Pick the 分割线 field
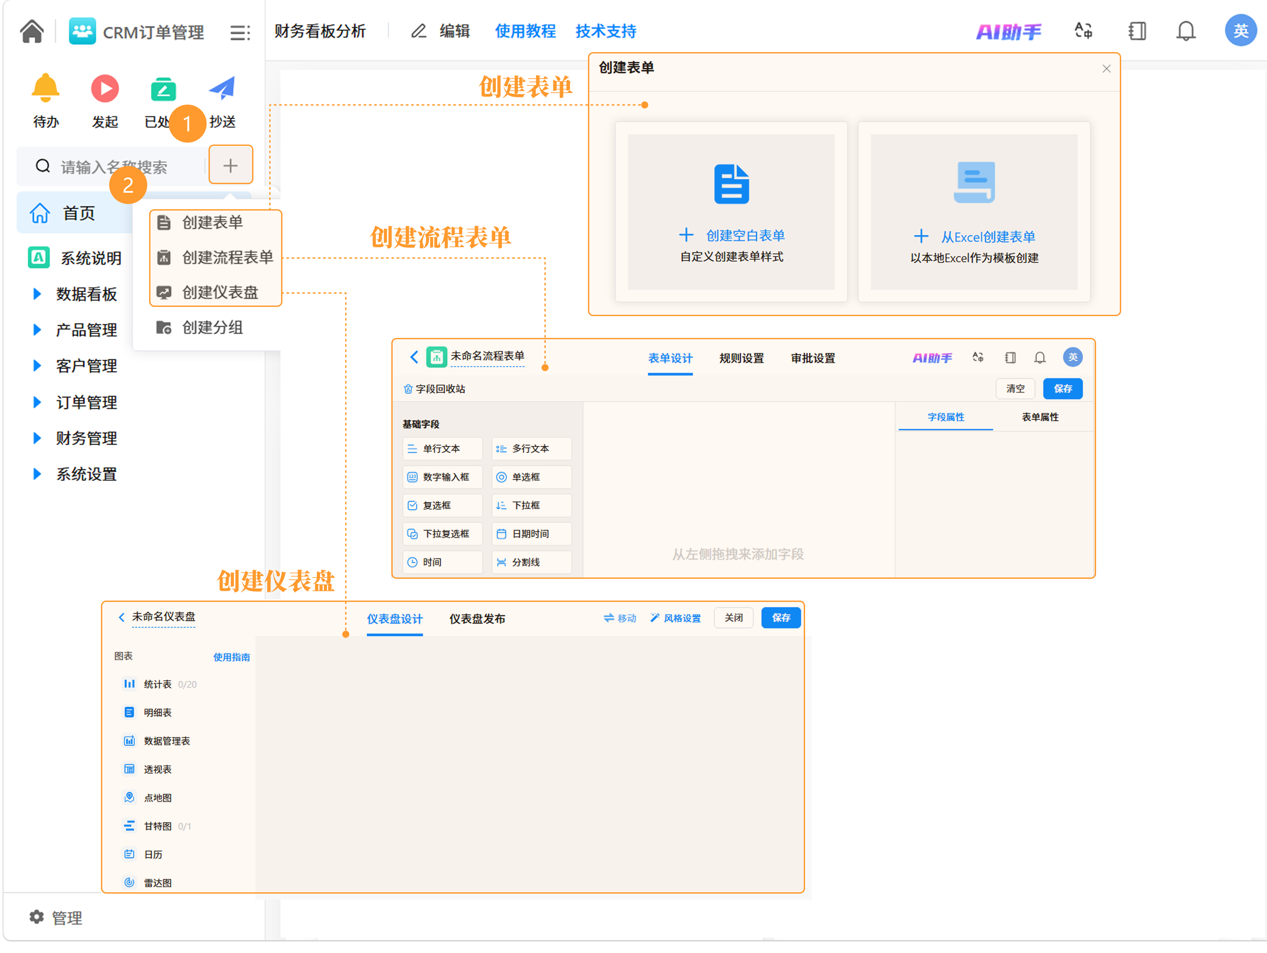 click(532, 562)
